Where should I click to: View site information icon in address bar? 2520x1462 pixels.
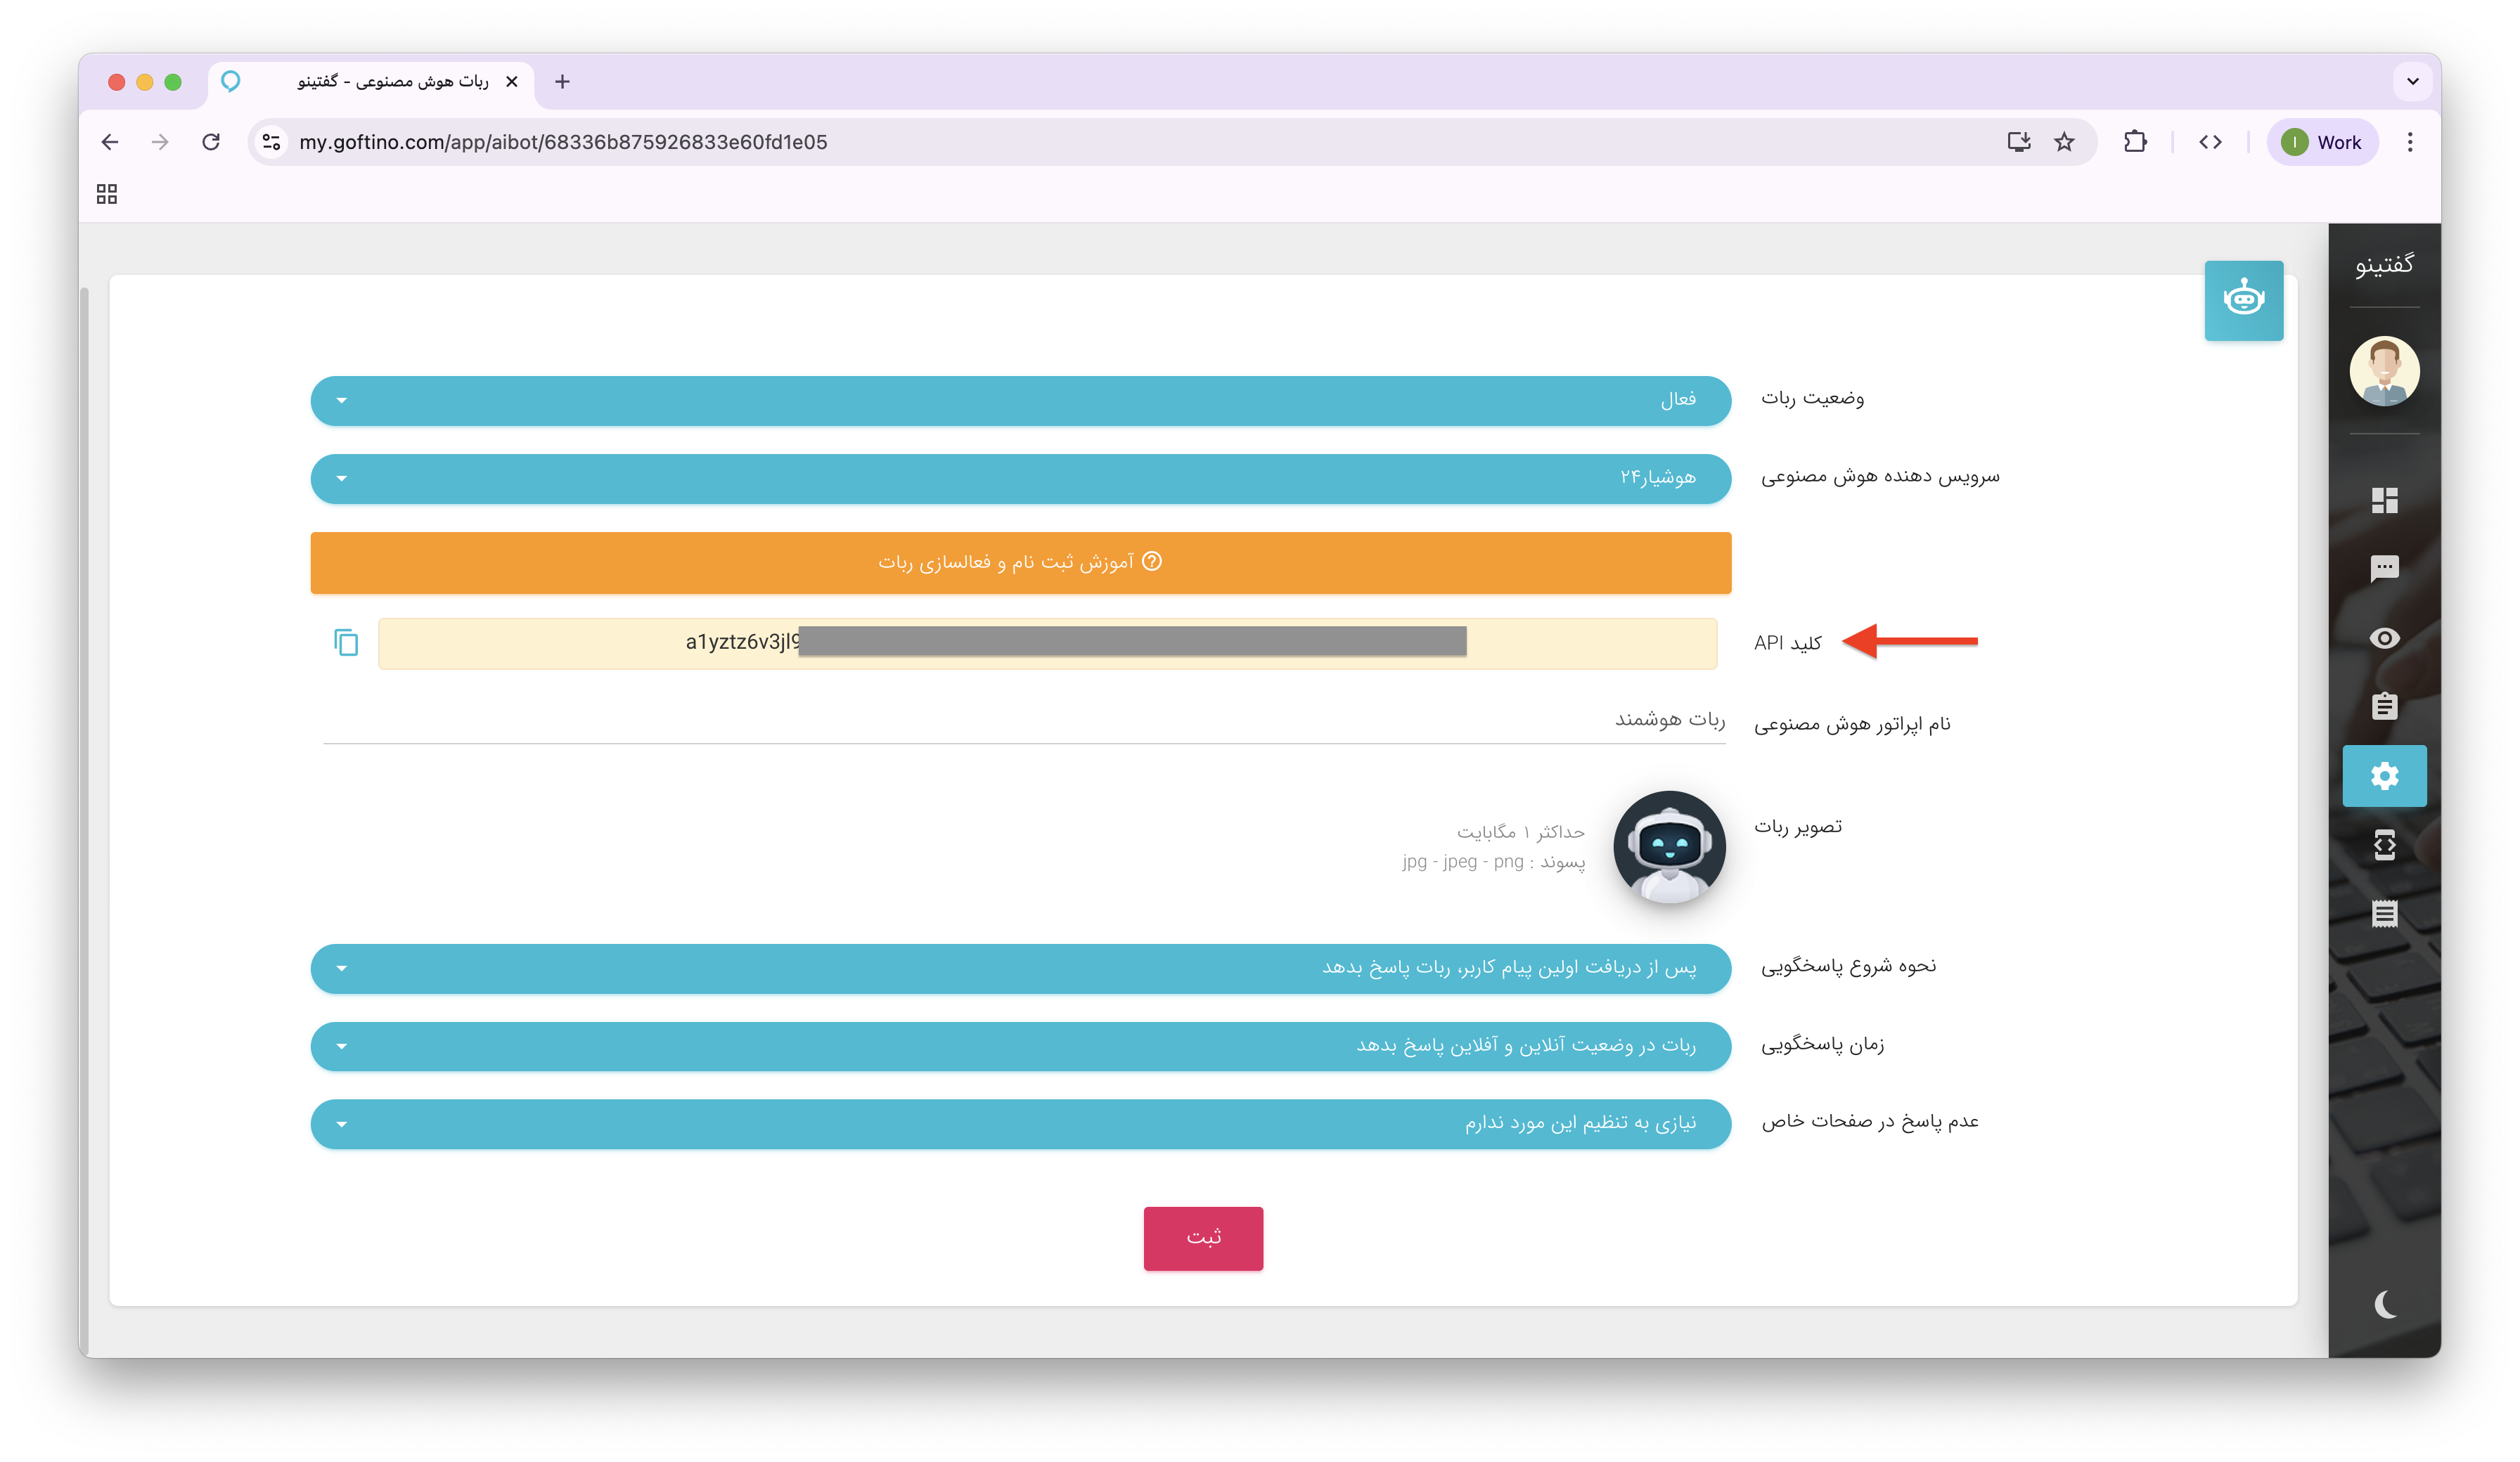pos(271,142)
